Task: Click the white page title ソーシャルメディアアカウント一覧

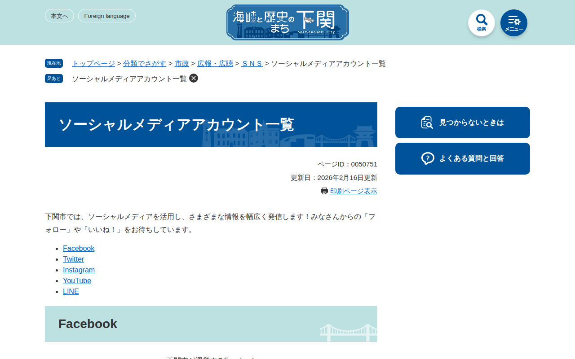Action: click(176, 125)
